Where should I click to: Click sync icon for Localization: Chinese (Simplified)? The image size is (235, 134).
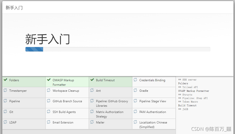tap(135, 122)
